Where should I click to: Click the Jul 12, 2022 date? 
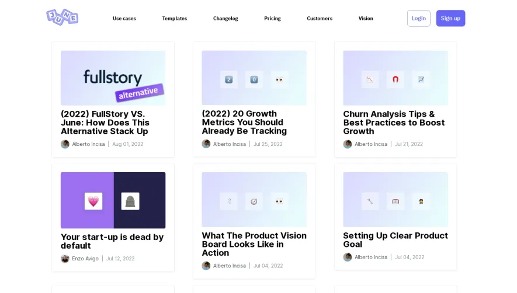[x=120, y=259]
